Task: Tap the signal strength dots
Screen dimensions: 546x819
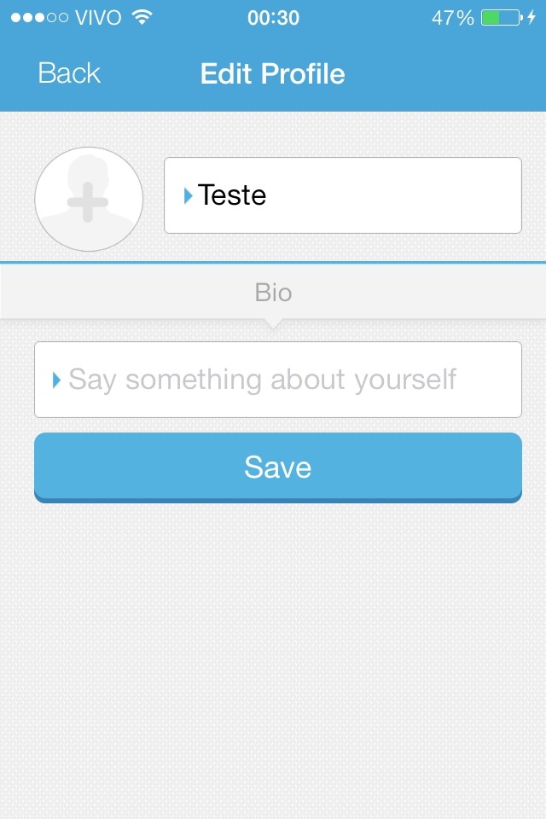Action: [40, 18]
